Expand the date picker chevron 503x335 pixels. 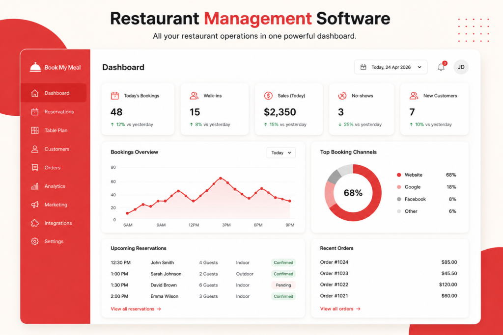pyautogui.click(x=419, y=67)
